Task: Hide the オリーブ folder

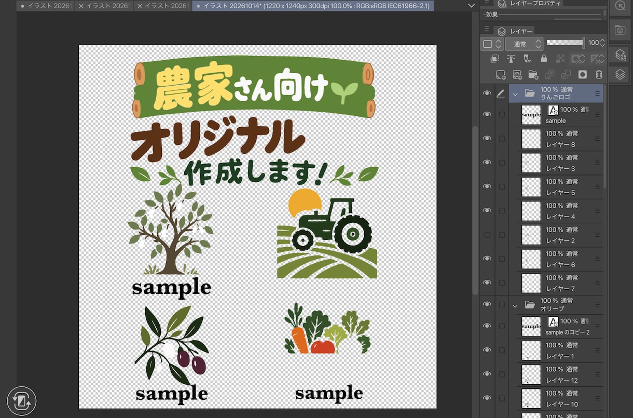Action: [x=487, y=304]
